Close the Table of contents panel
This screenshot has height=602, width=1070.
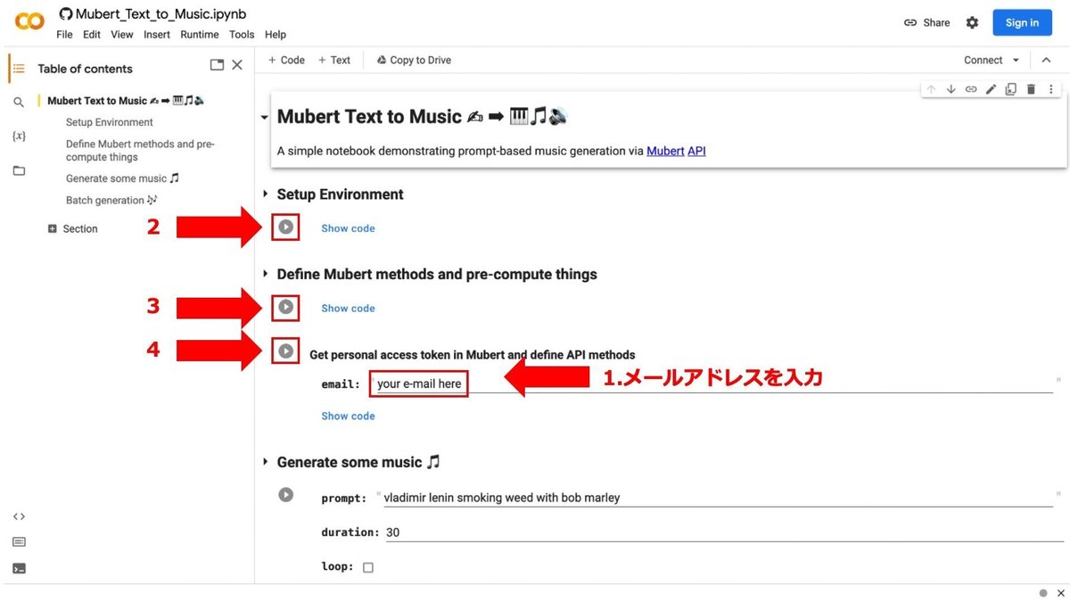pyautogui.click(x=237, y=65)
